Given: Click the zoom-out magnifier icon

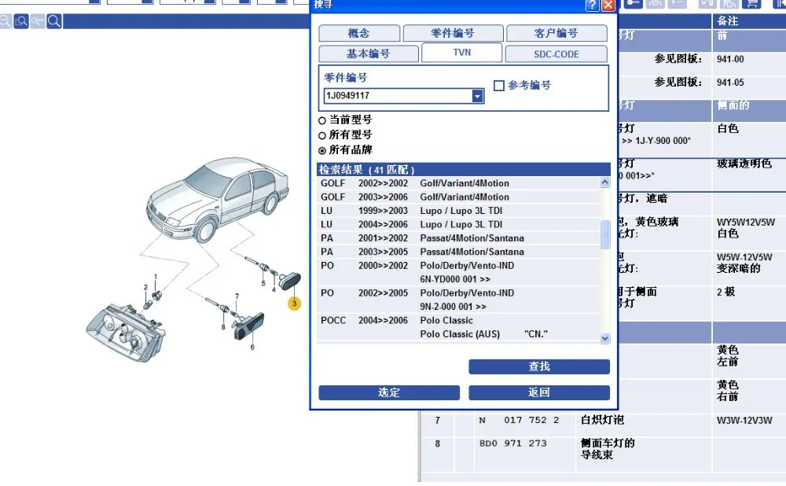Looking at the screenshot, I should pos(5,21).
